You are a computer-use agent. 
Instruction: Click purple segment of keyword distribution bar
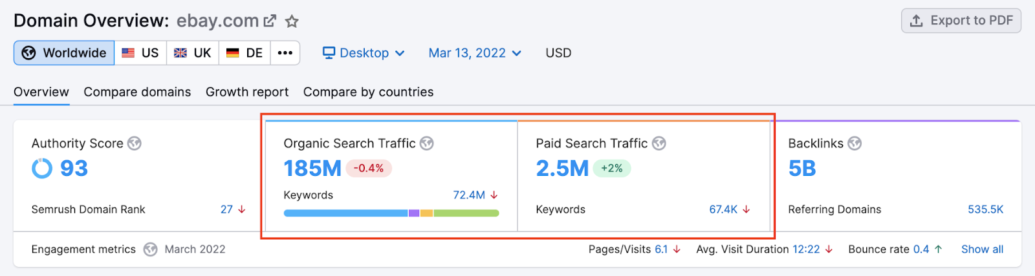(414, 213)
